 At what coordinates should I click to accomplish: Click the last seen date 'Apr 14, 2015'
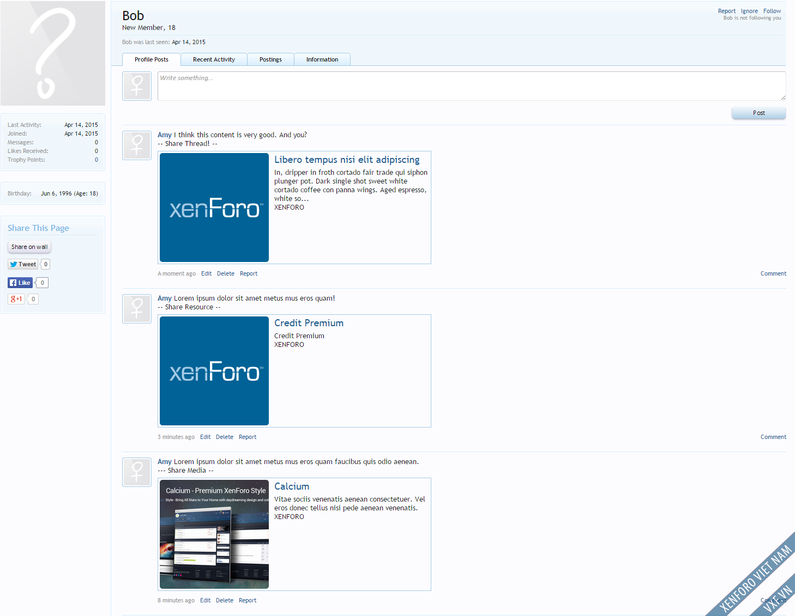[x=189, y=42]
